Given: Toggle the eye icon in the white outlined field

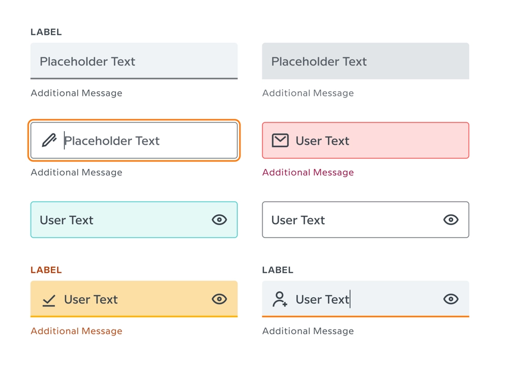Looking at the screenshot, I should point(451,219).
